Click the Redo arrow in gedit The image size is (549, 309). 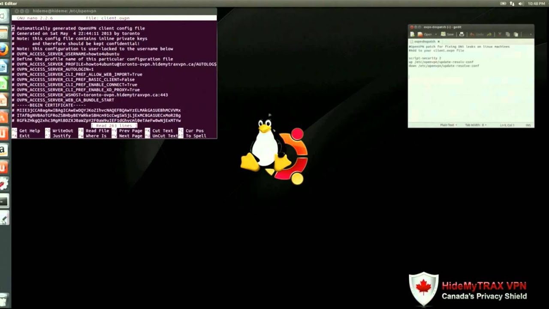(x=489, y=34)
